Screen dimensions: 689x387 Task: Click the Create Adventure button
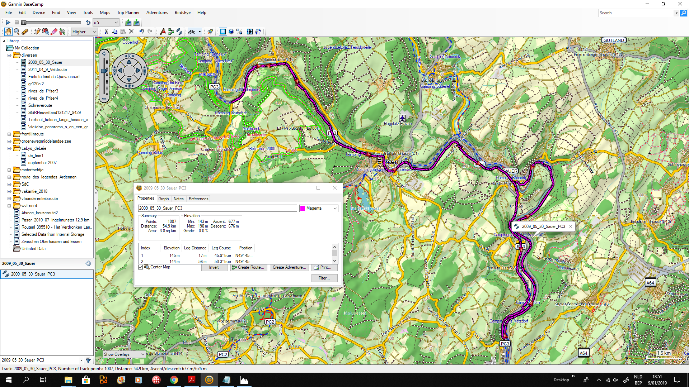click(x=289, y=267)
